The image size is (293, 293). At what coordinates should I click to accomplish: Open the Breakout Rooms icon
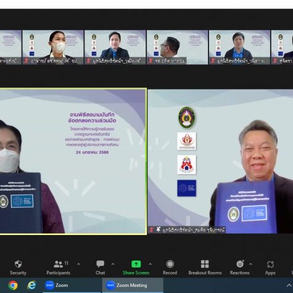205,264
